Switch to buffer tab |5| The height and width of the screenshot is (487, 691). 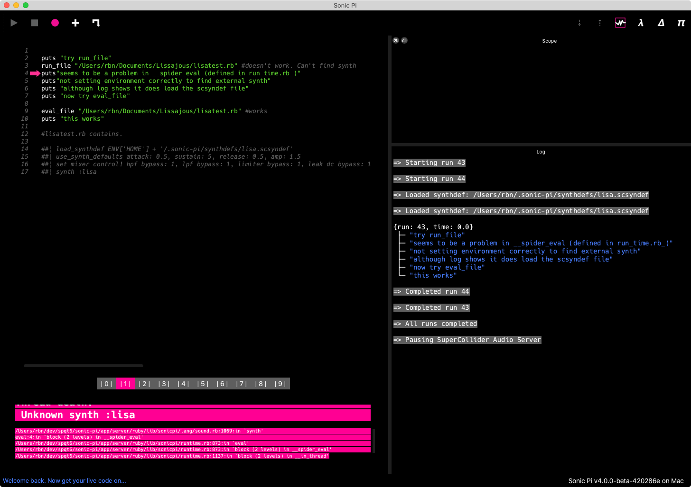[x=203, y=384]
